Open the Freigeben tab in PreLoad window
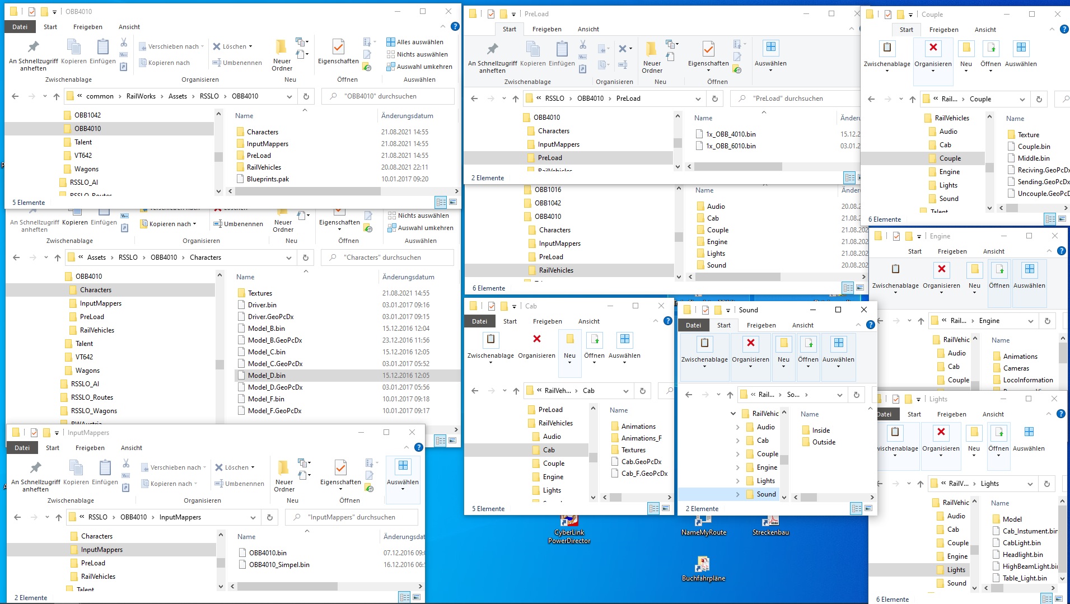Image resolution: width=1070 pixels, height=604 pixels. 546,29
